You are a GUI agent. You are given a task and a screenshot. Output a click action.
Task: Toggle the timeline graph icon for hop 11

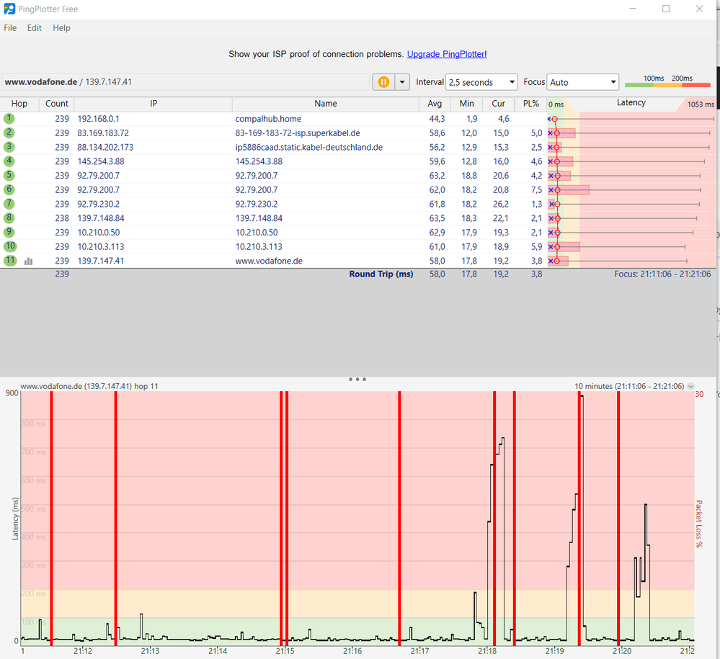(29, 261)
